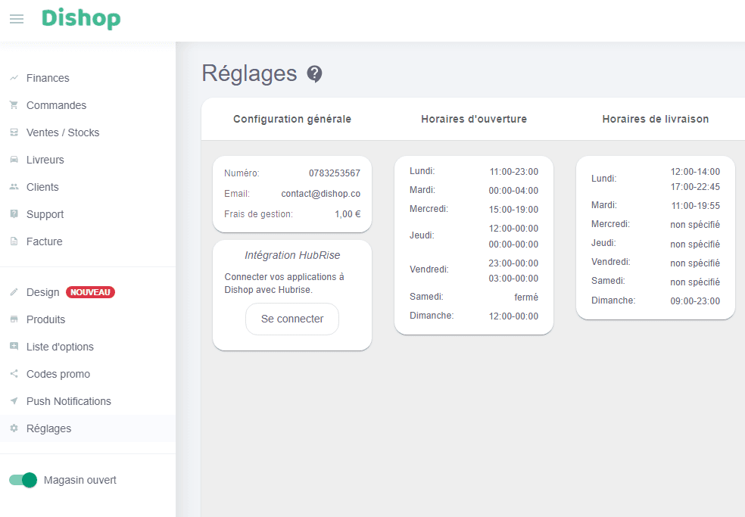Open the Configuration générale tab

click(x=292, y=119)
